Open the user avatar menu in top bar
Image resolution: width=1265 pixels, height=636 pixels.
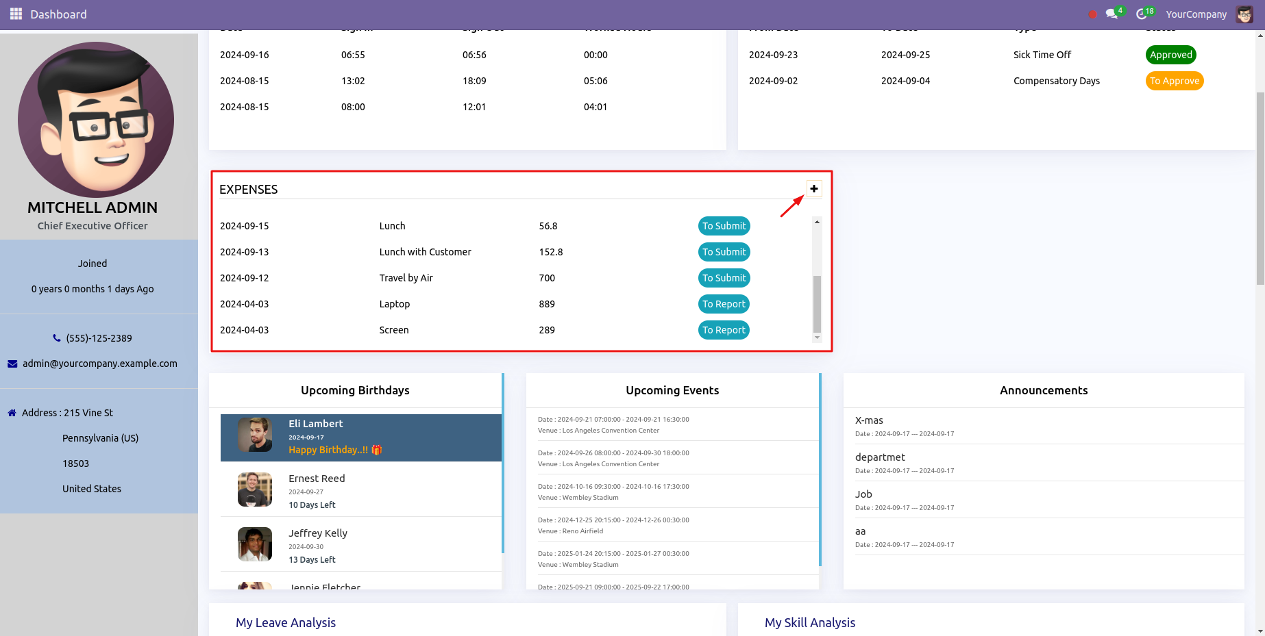tap(1244, 14)
